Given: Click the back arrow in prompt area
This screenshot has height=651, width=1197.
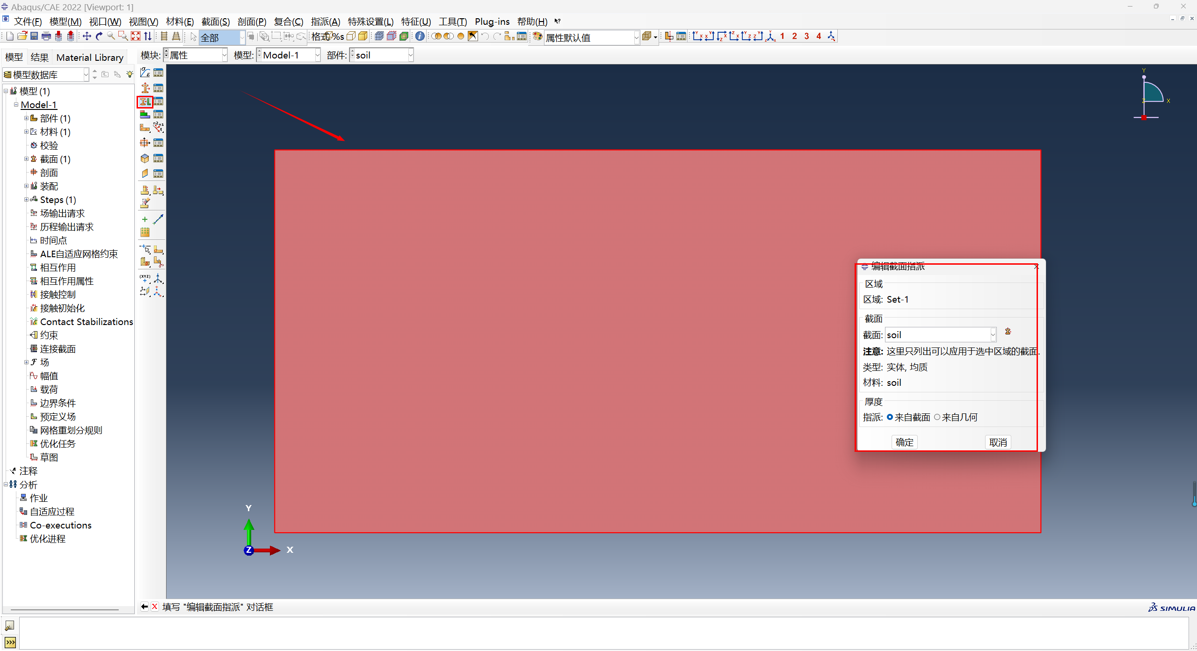Looking at the screenshot, I should click(x=145, y=607).
